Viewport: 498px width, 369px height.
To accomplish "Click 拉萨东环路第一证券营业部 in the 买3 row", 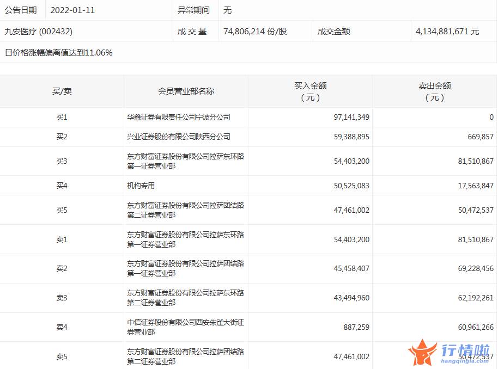I will coord(185,161).
